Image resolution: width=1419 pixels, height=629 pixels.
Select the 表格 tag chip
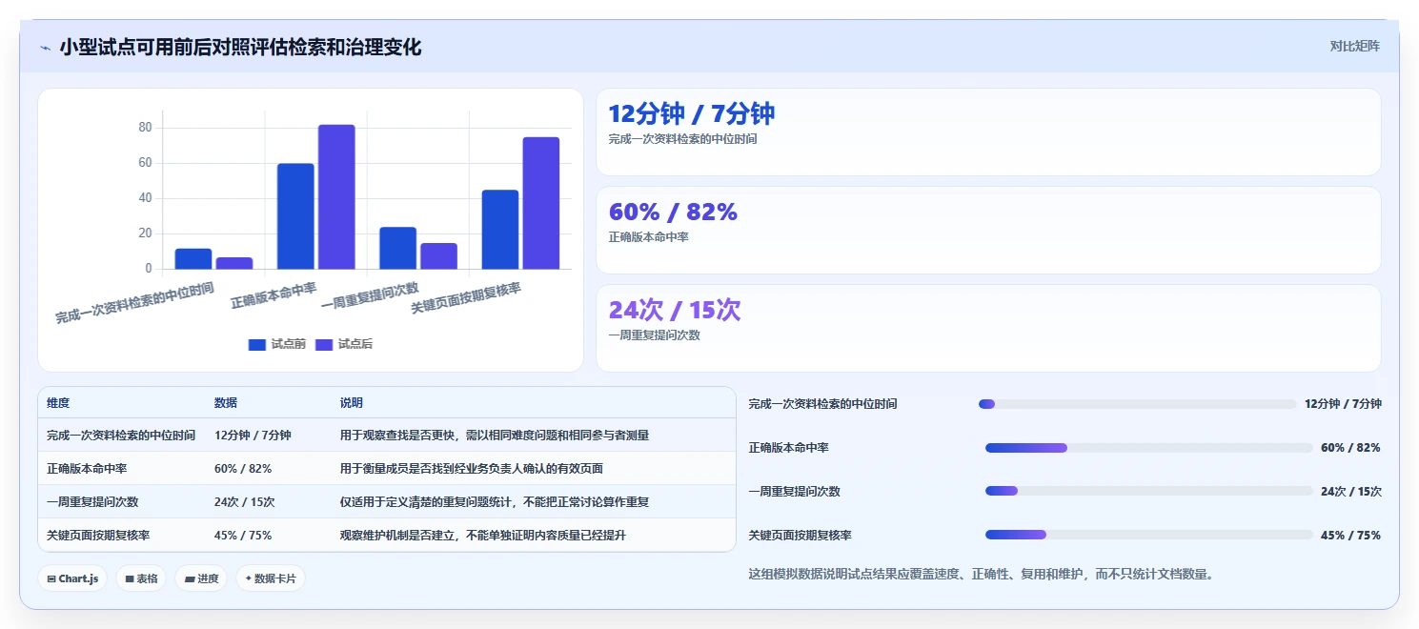point(141,578)
